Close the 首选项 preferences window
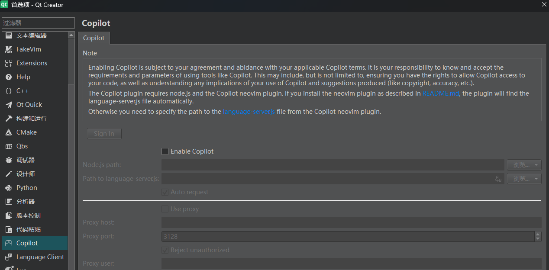This screenshot has height=270, width=549. click(544, 5)
